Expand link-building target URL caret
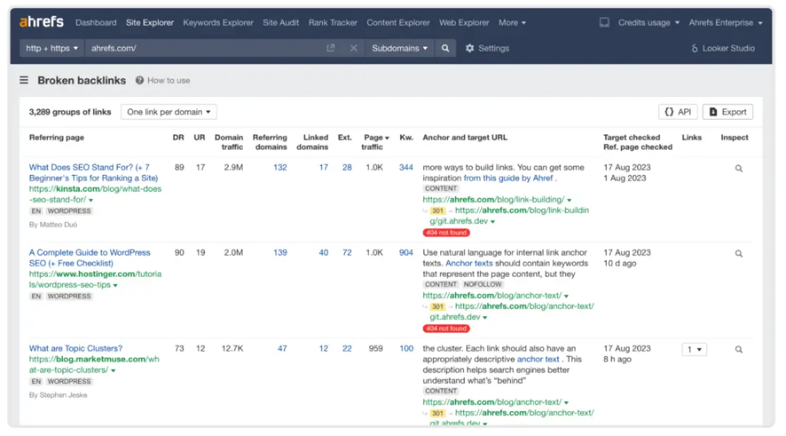 point(569,201)
